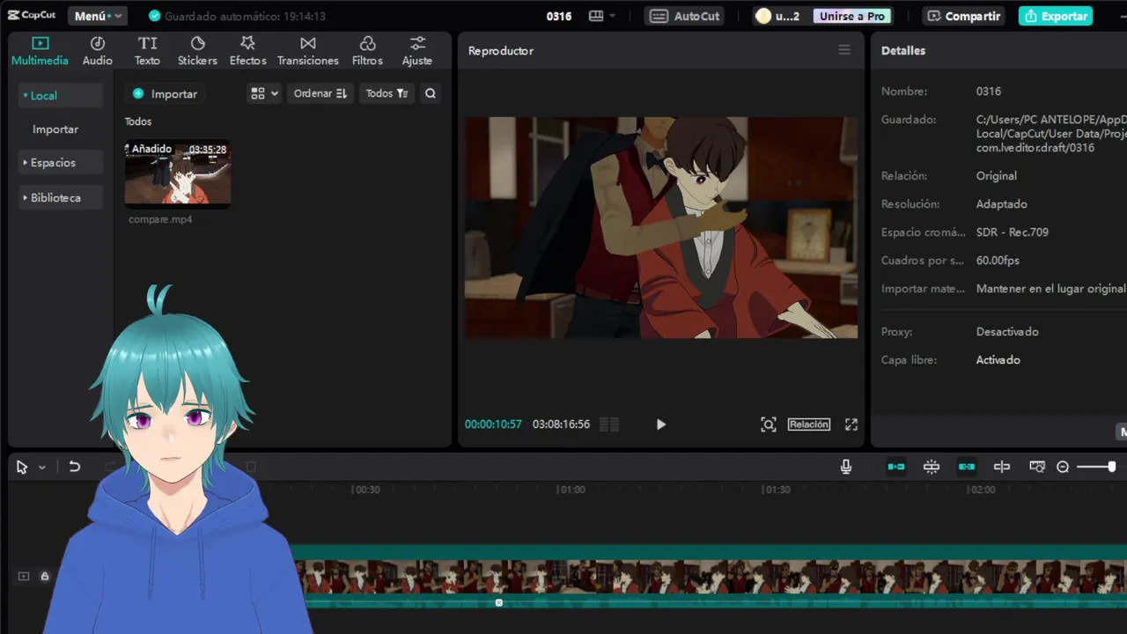Click the video preview in Reproductor
Image resolution: width=1127 pixels, height=634 pixels.
click(x=661, y=227)
